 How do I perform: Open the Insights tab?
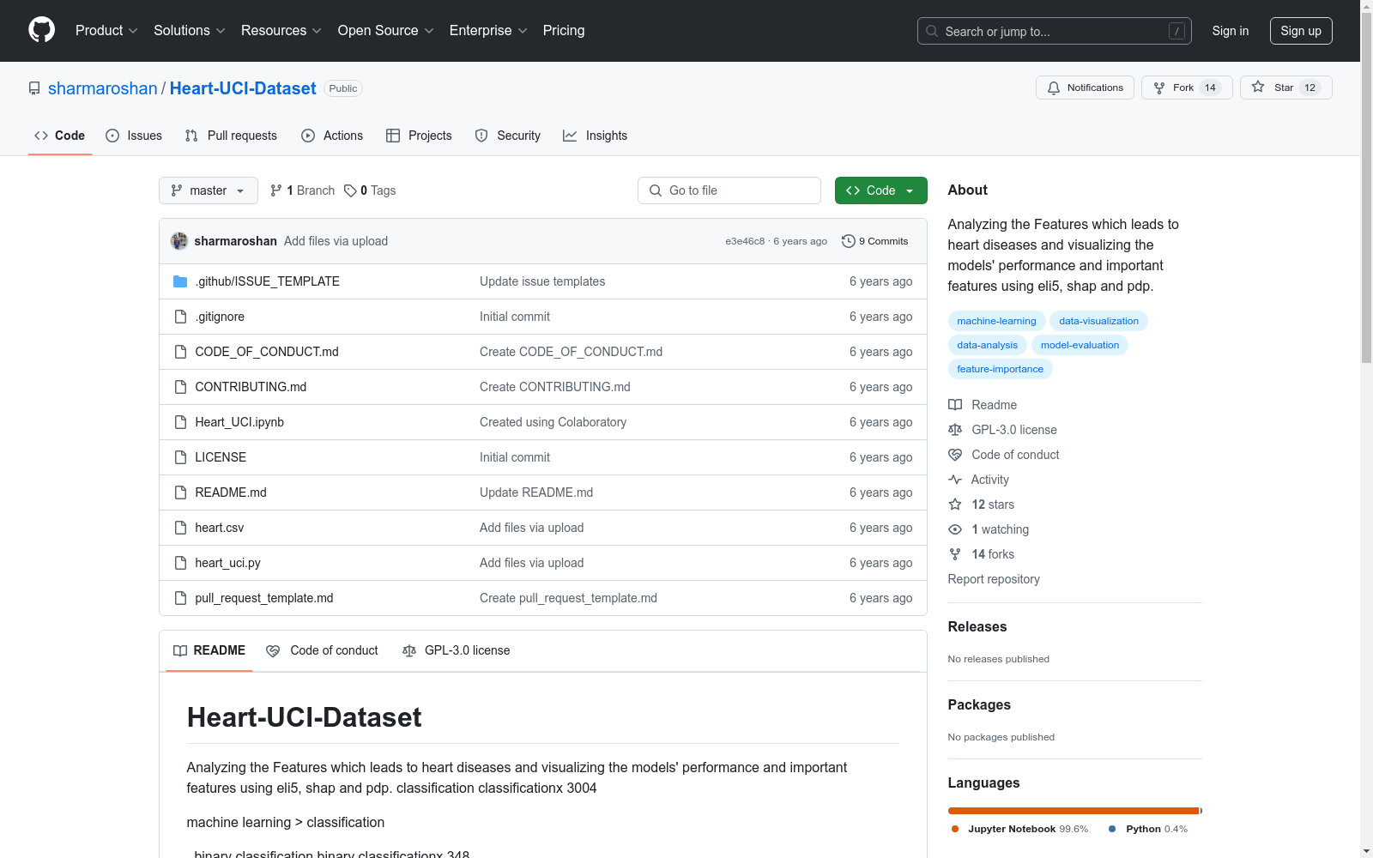click(x=596, y=136)
